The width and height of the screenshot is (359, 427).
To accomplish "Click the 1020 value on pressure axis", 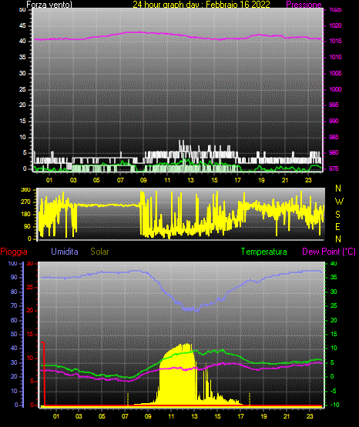I will coord(335,25).
